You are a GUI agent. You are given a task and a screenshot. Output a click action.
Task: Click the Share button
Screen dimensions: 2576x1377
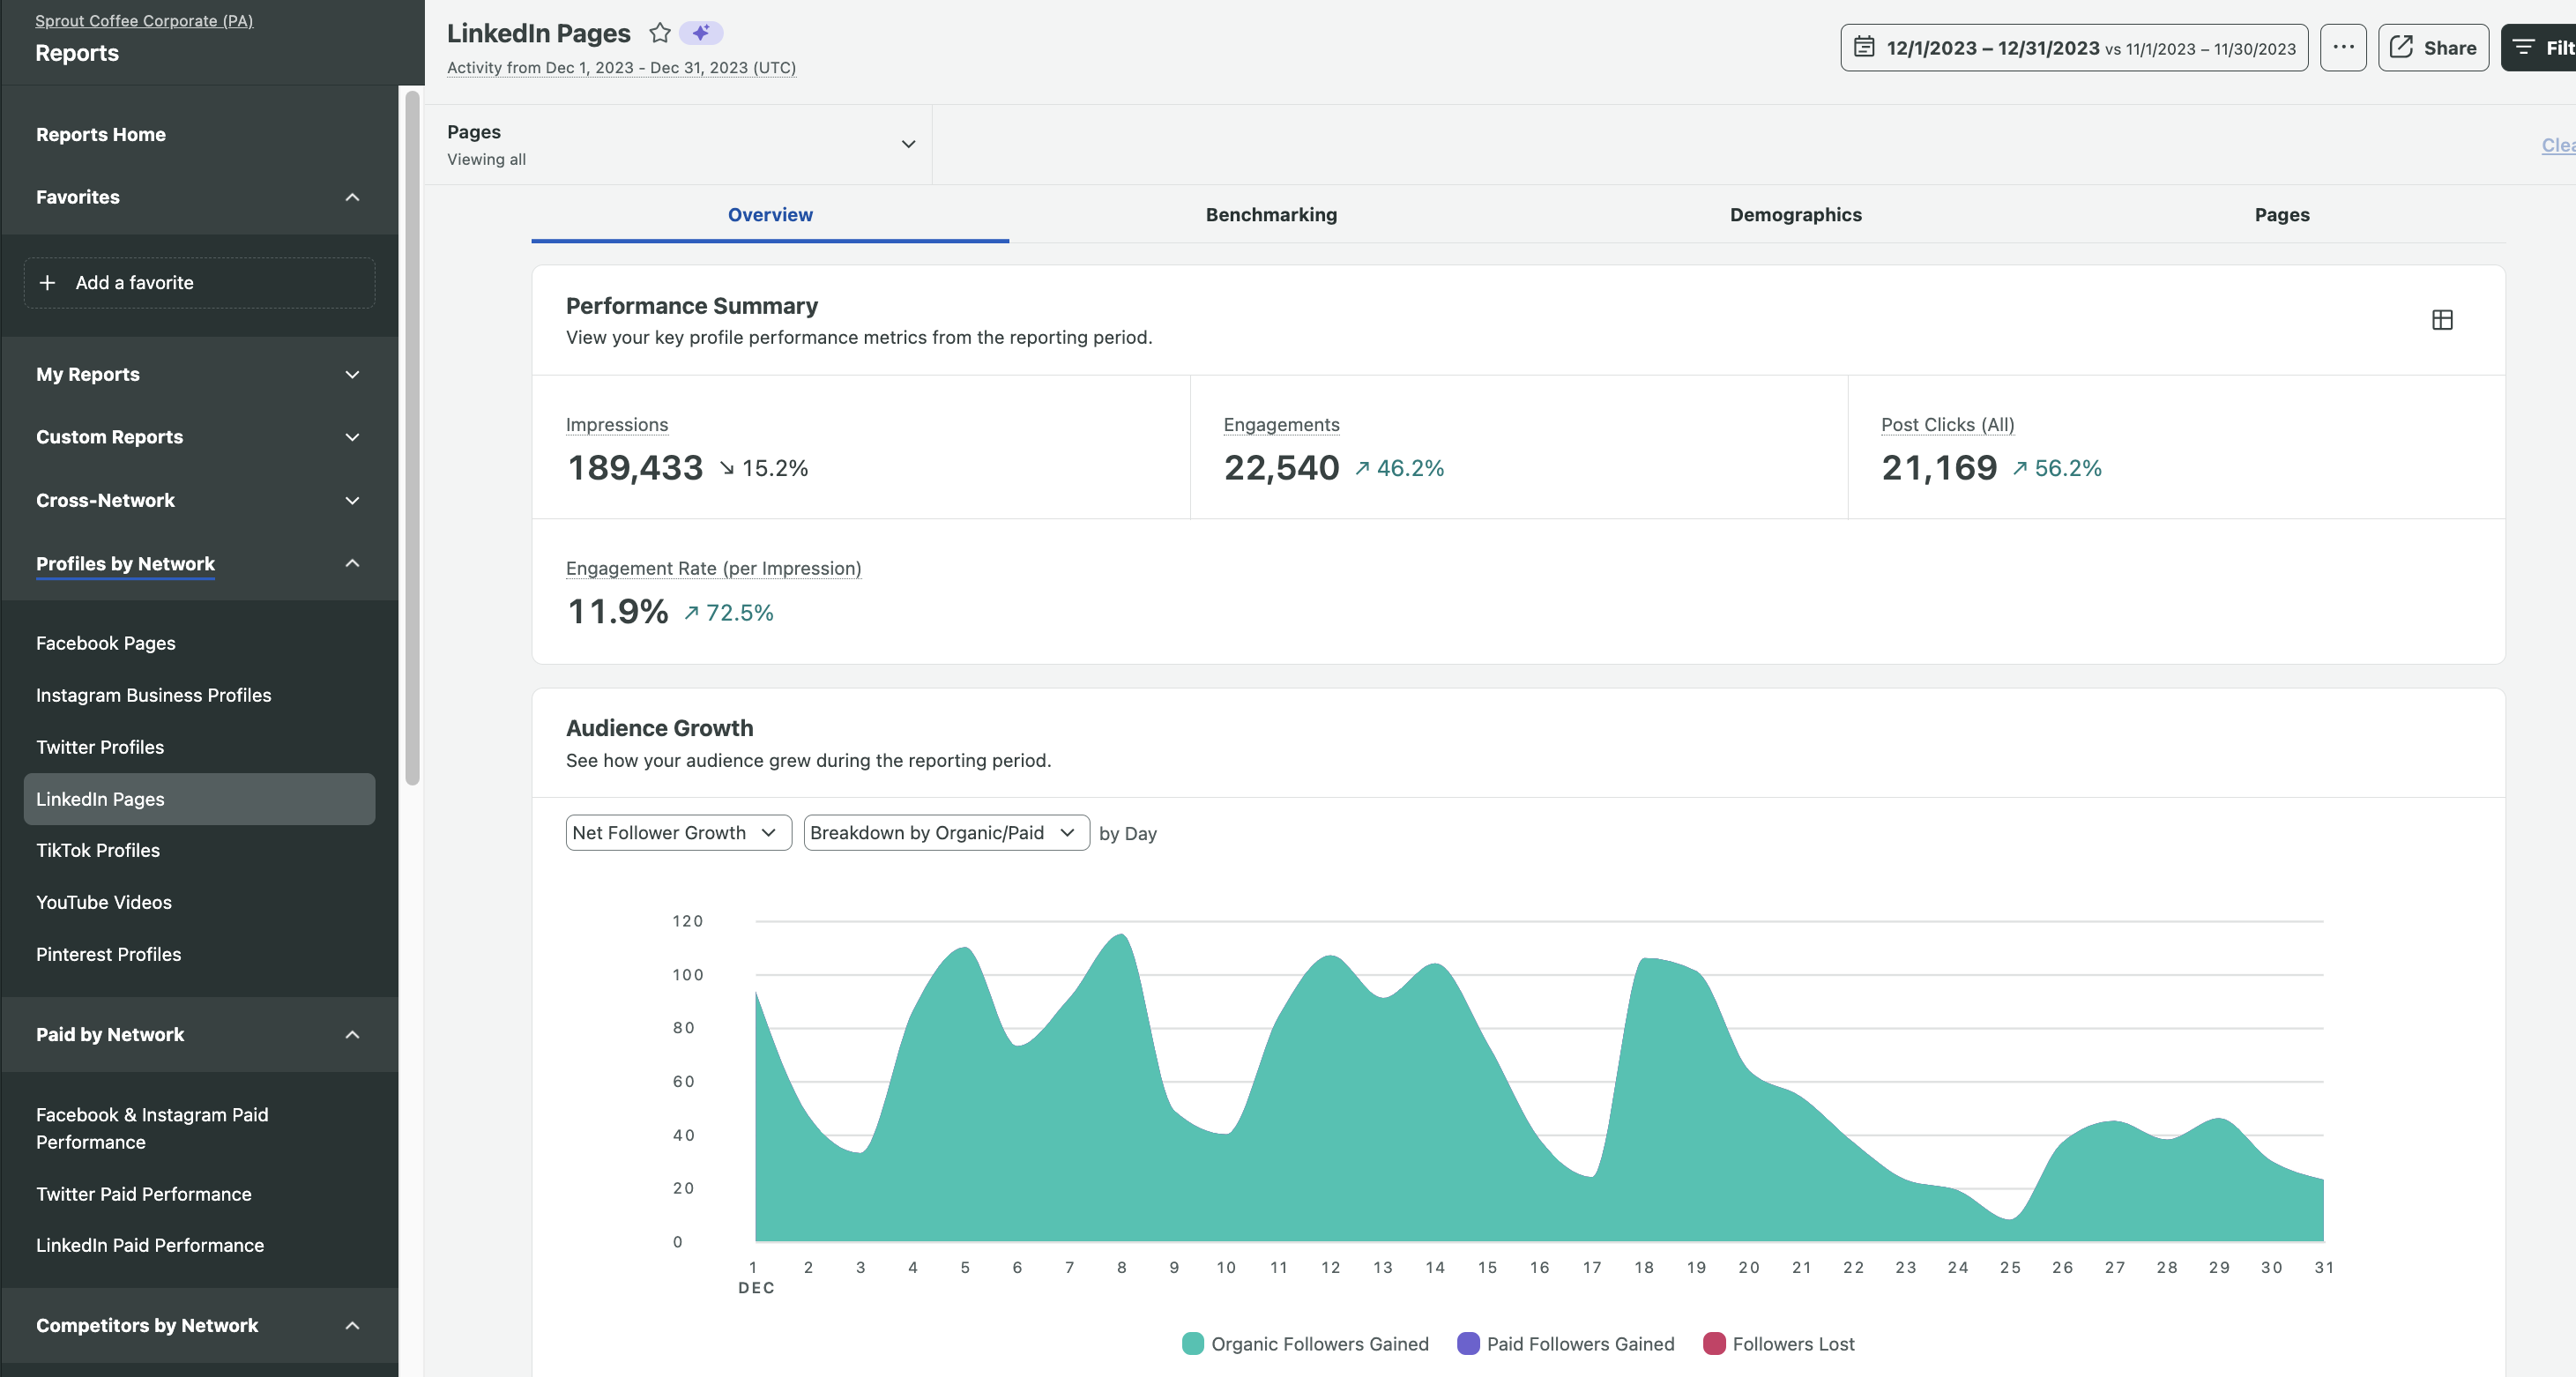[2433, 47]
